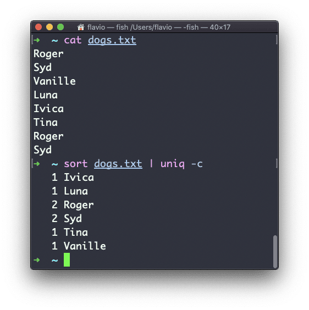Click the yellow minimize window button
The image size is (309, 310).
tap(49, 27)
